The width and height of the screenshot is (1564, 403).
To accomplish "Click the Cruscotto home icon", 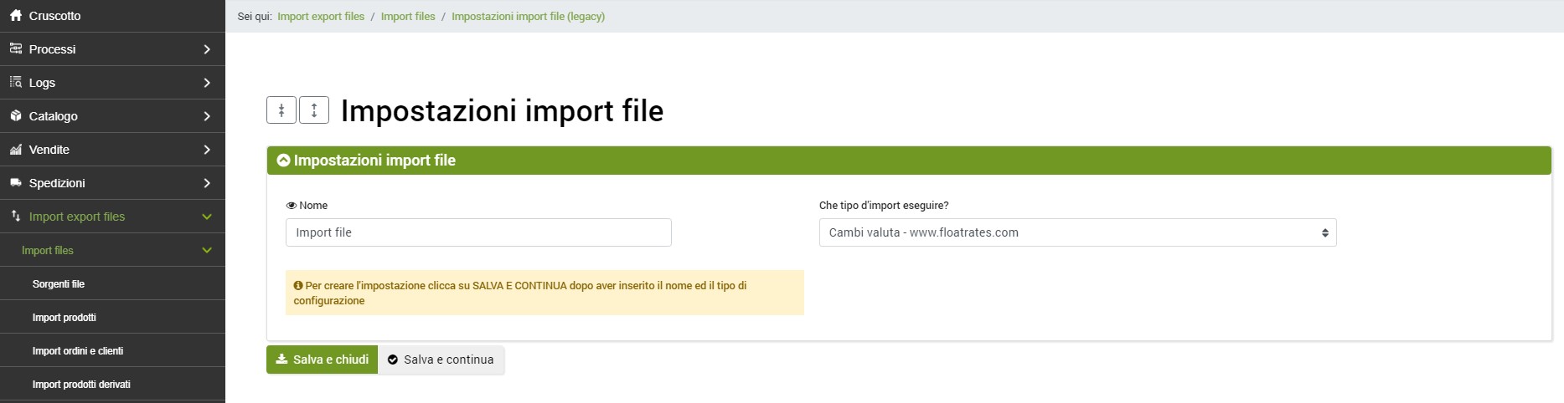I will pyautogui.click(x=16, y=16).
